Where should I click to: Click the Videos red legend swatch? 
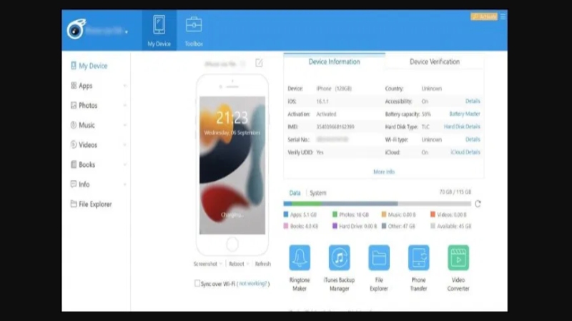point(433,214)
